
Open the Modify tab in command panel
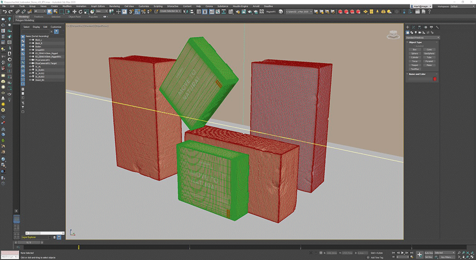[x=413, y=27]
